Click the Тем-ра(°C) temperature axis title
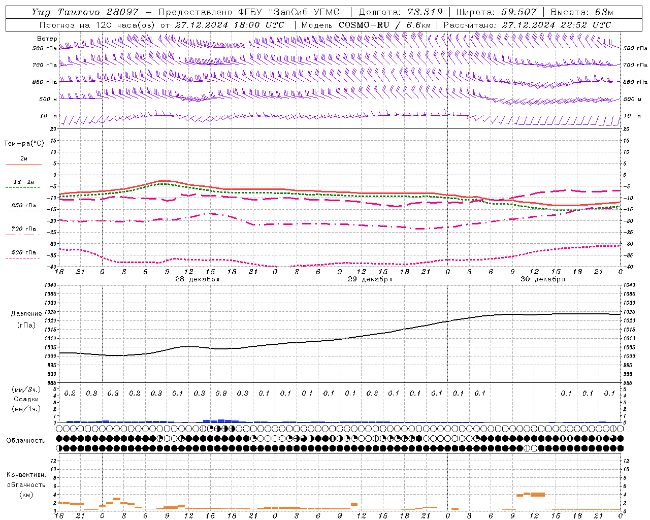Image resolution: width=650 pixels, height=520 pixels. (24, 144)
